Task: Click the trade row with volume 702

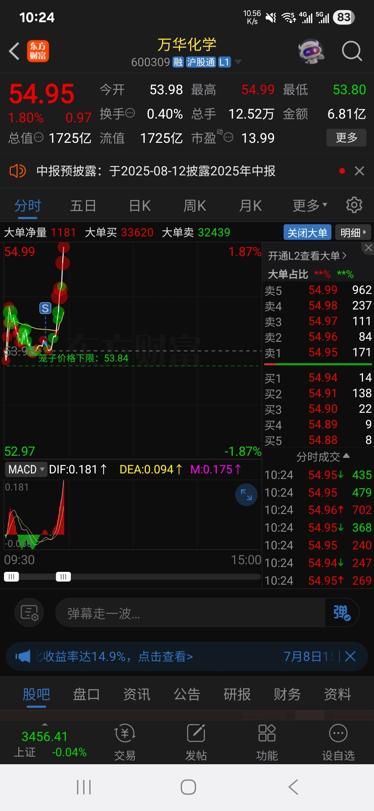Action: coord(318,510)
